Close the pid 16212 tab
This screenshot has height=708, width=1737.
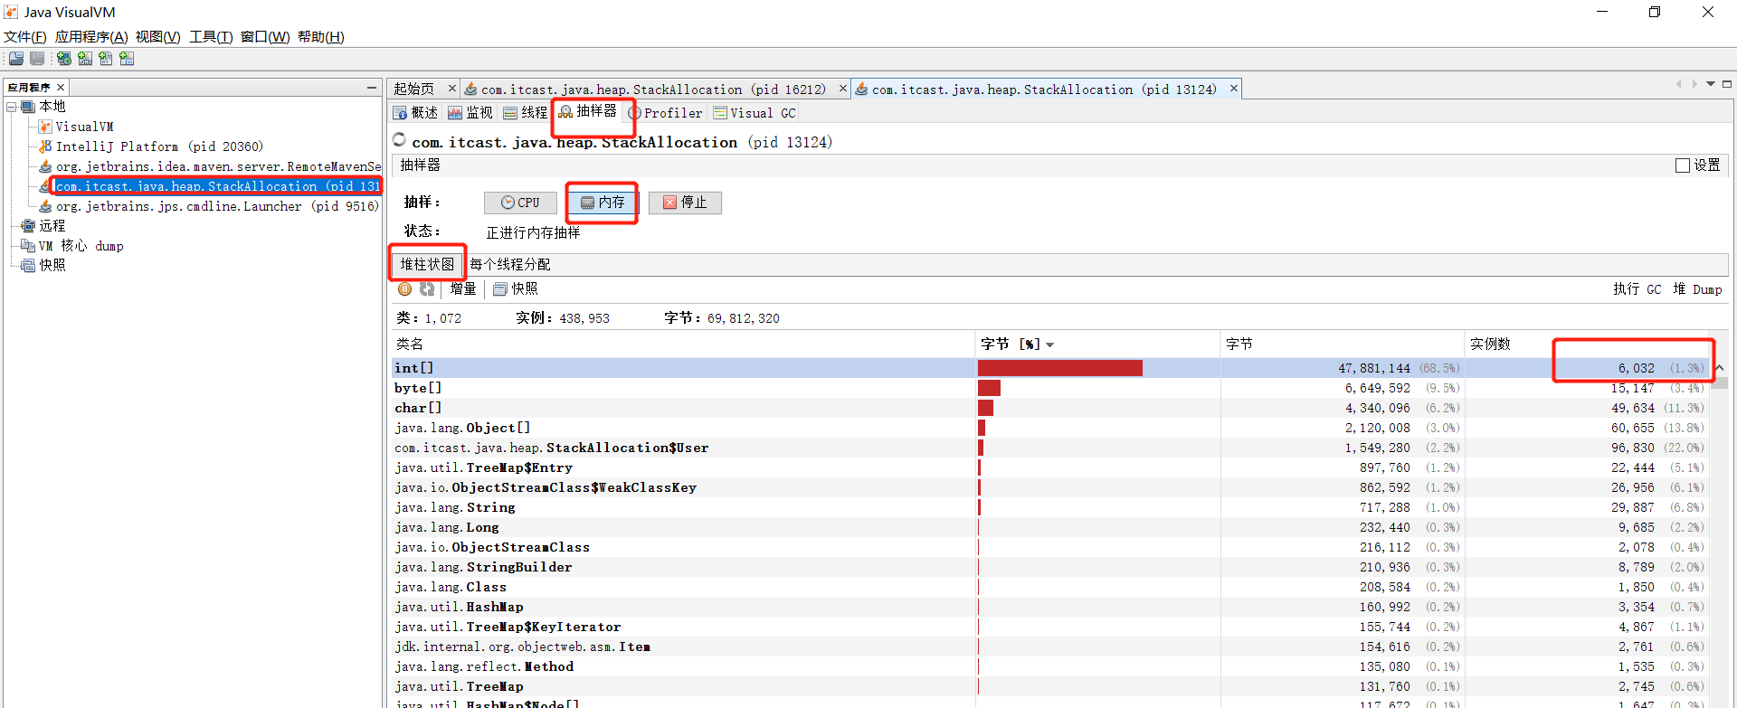(842, 89)
